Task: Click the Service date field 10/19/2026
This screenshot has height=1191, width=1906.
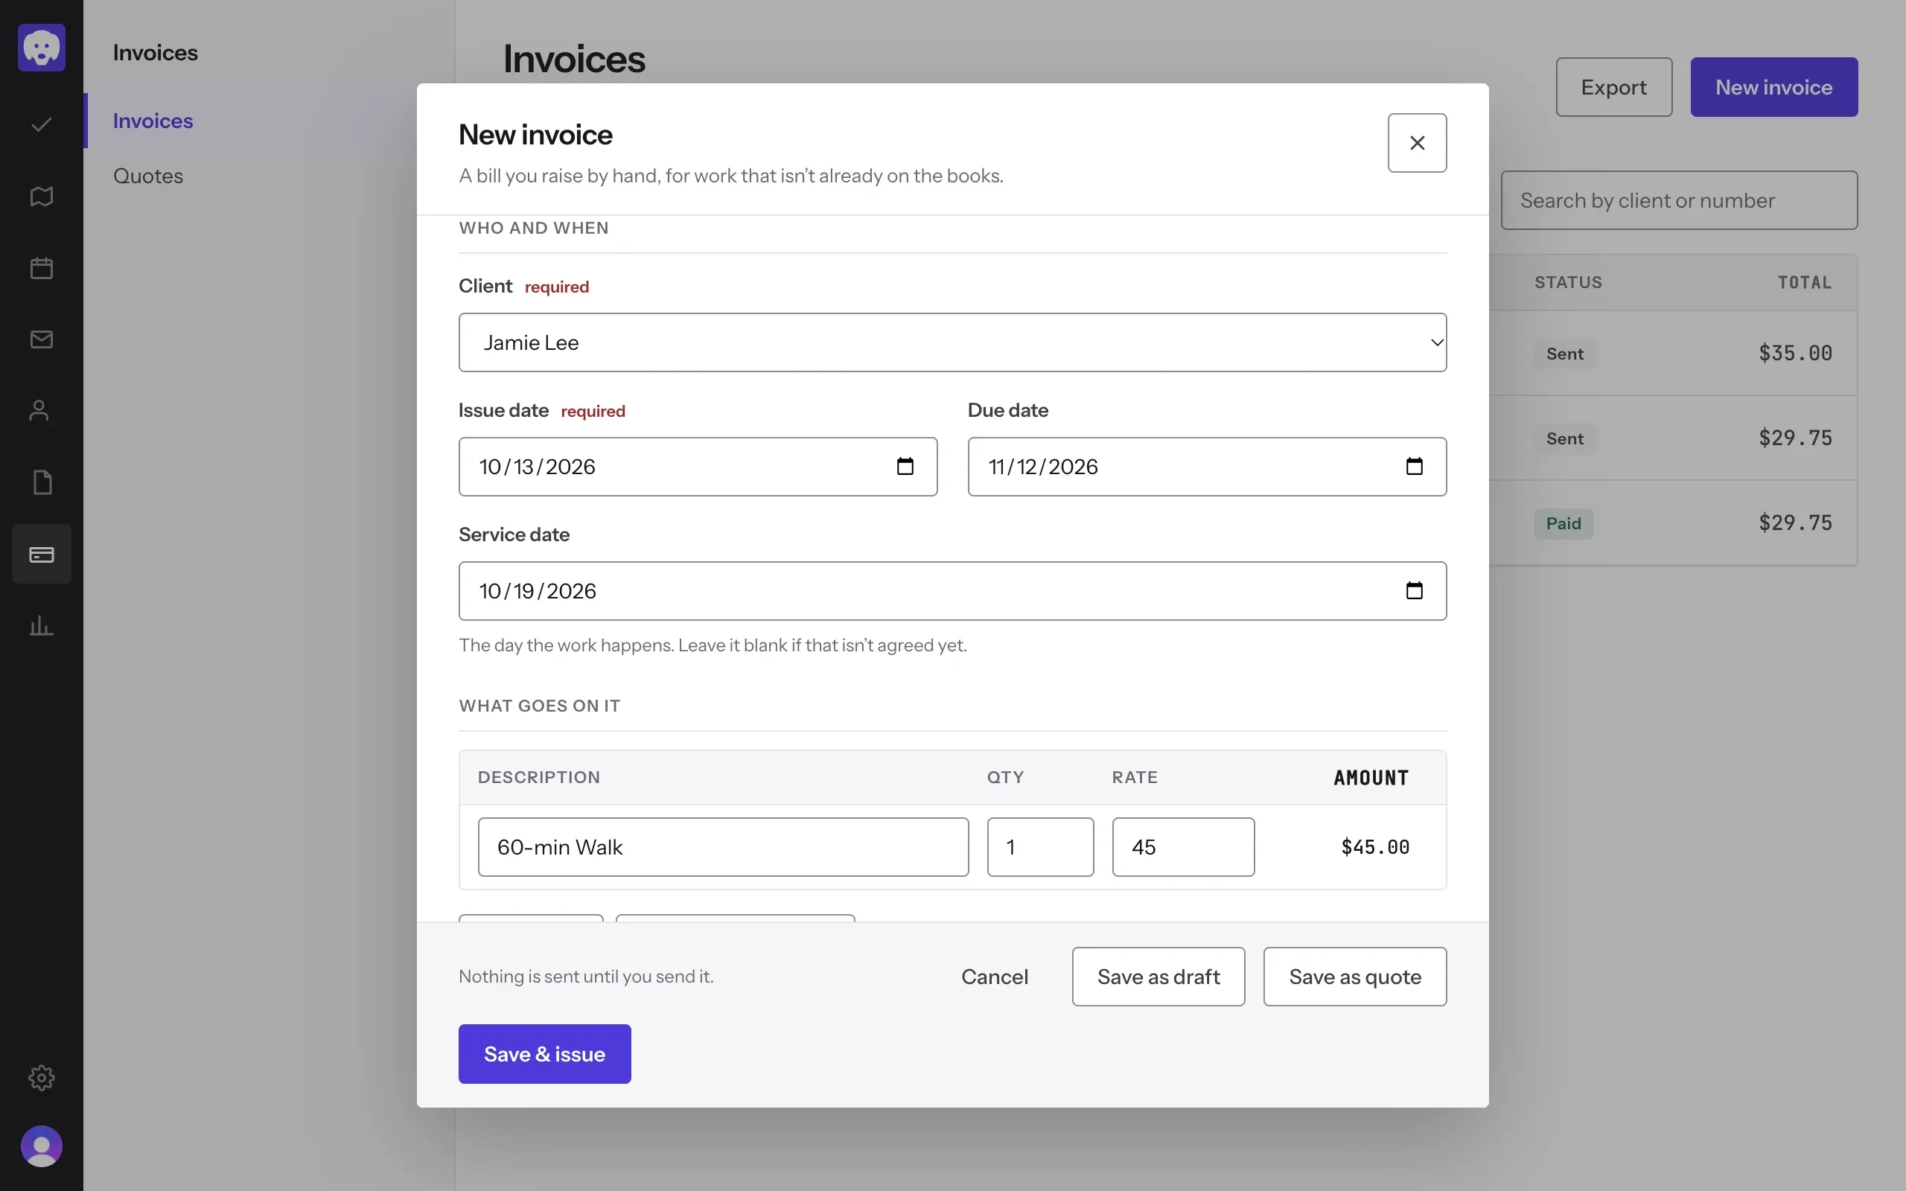Action: coord(952,591)
